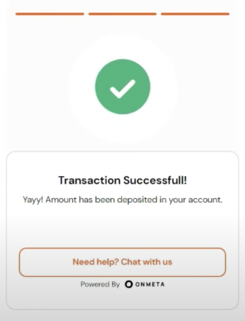Click the words Chat with us
Image resolution: width=245 pixels, height=321 pixels.
(x=146, y=262)
